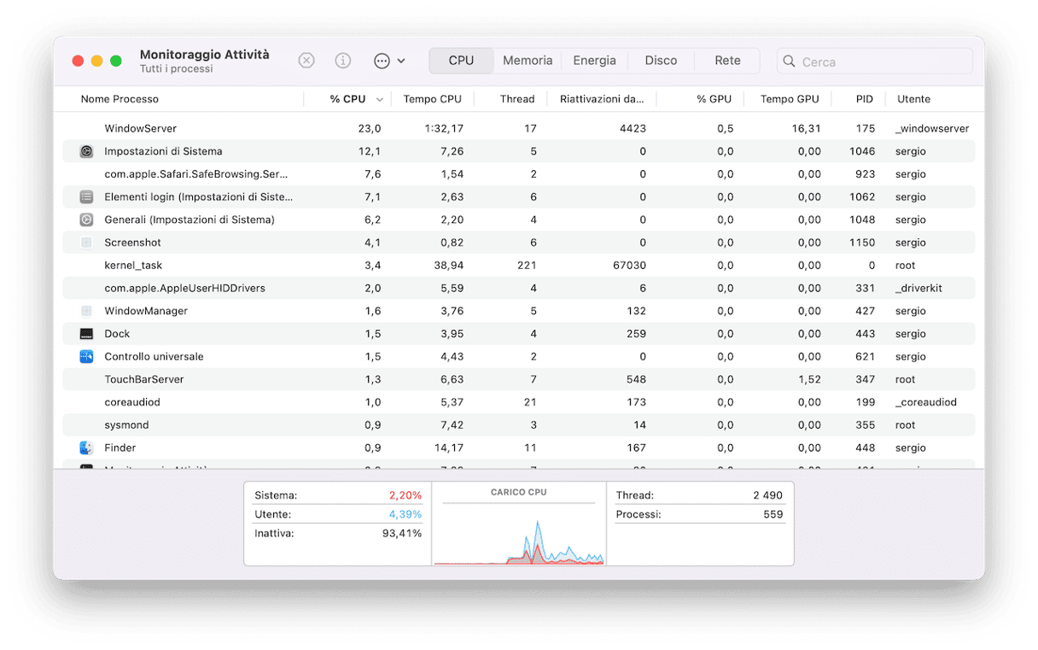Click WindowServer CPU time 1:32,17
Viewport: 1038px width, 650px height.
445,128
